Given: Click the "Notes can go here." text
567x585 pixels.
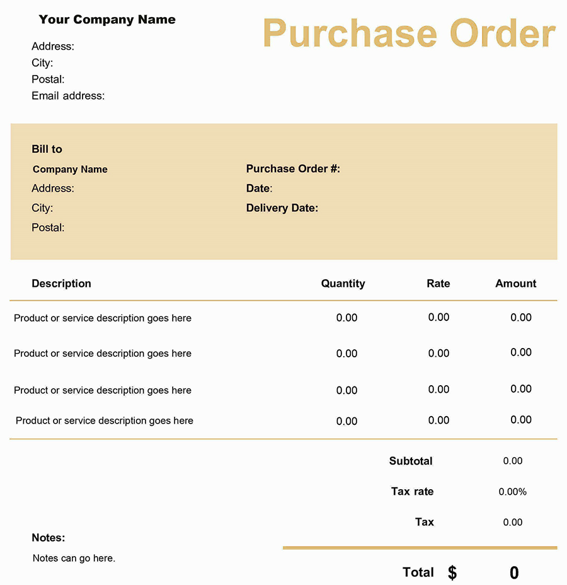Looking at the screenshot, I should (74, 558).
